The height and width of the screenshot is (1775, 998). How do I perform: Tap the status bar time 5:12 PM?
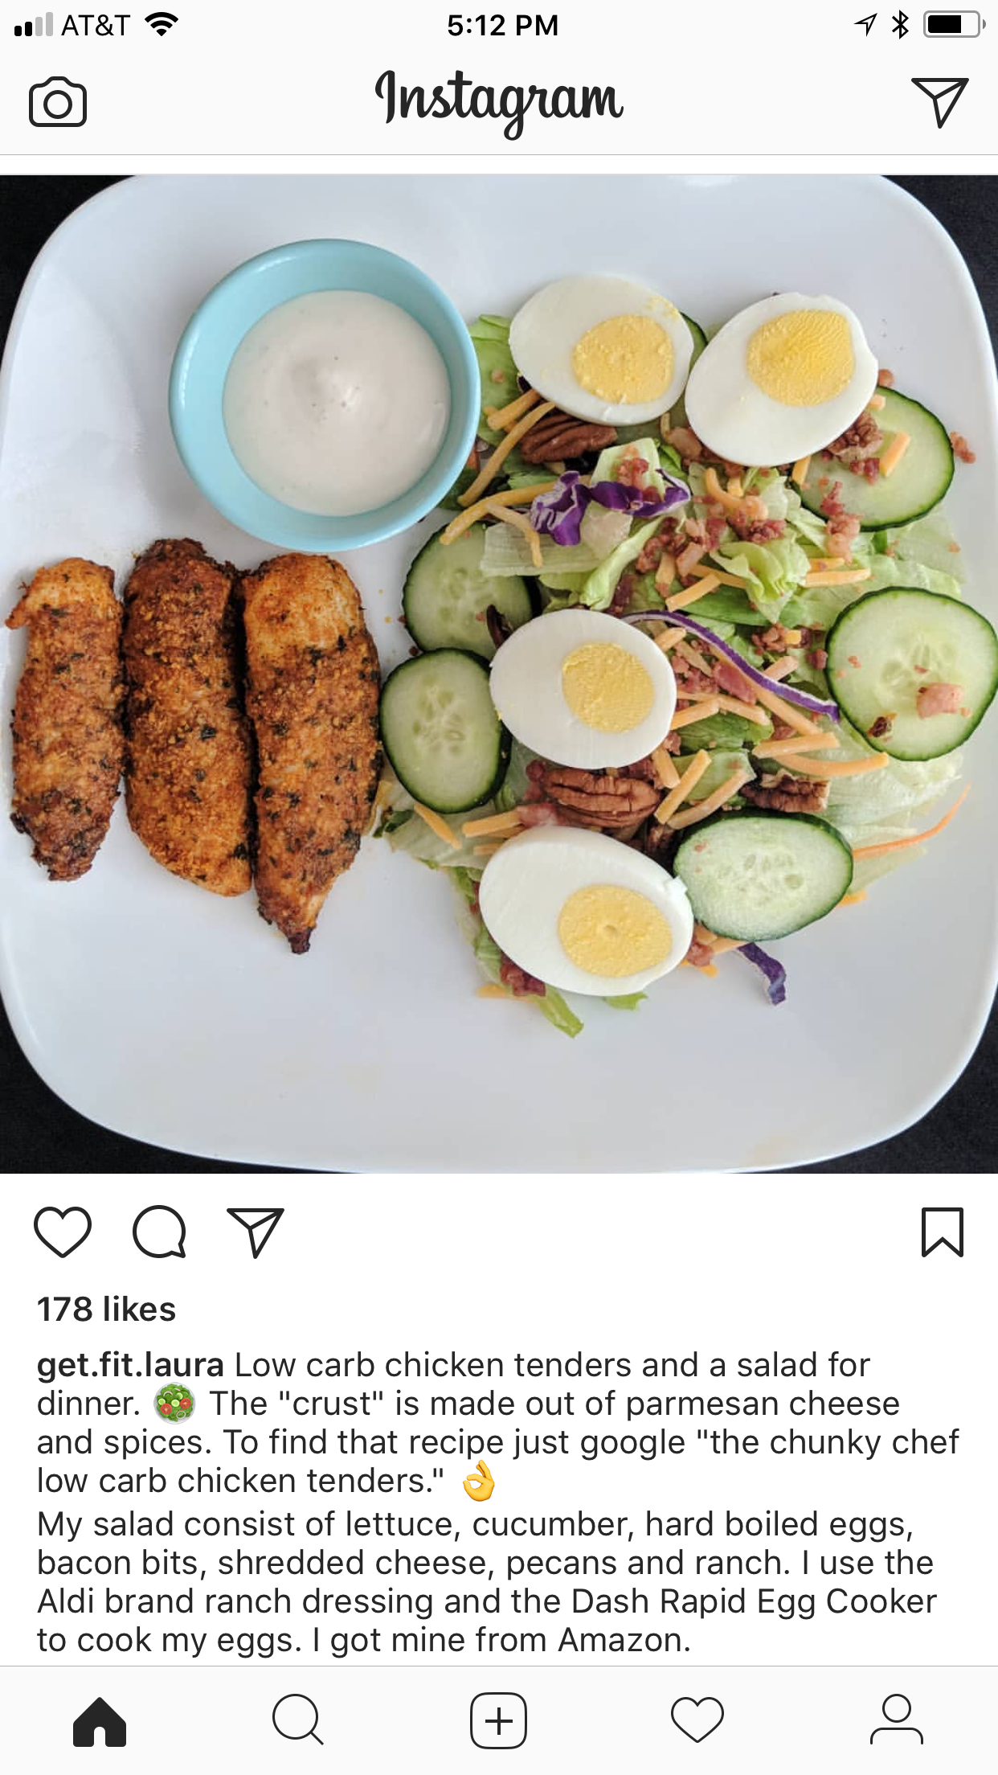click(502, 26)
